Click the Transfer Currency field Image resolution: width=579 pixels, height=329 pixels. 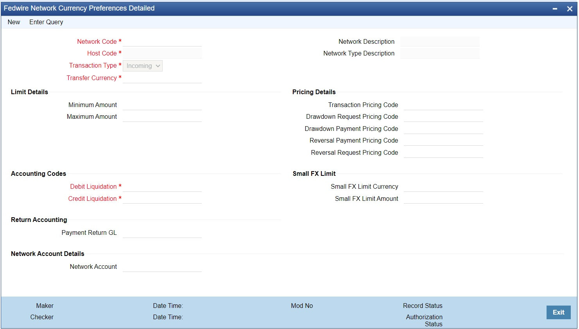[x=162, y=78]
